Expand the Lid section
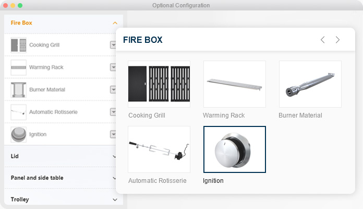 pos(115,156)
